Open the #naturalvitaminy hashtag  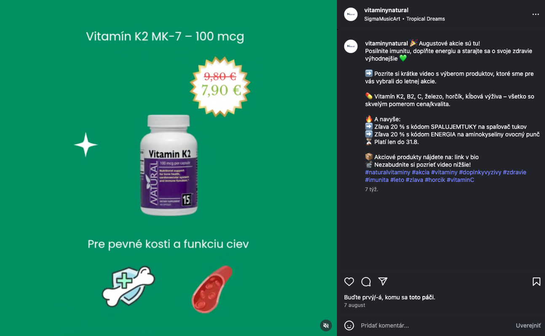click(387, 172)
